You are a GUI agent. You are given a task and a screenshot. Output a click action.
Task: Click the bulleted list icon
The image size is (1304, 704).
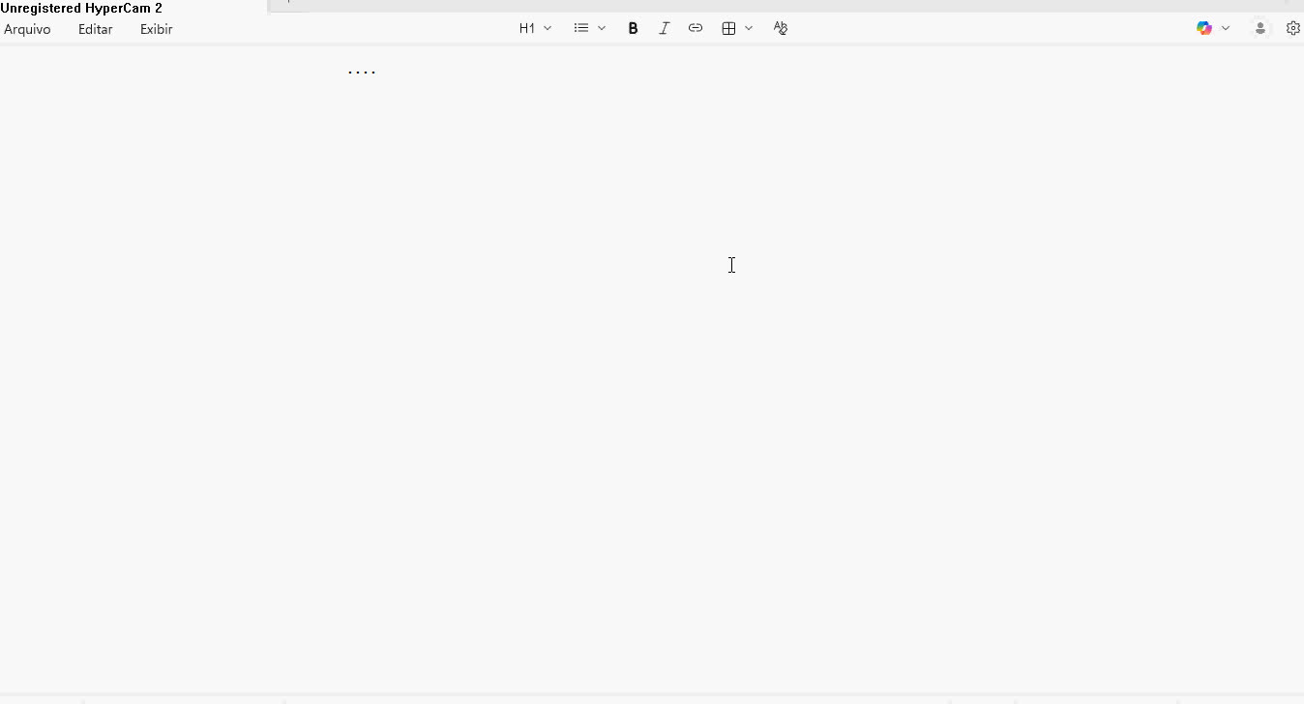(x=580, y=28)
